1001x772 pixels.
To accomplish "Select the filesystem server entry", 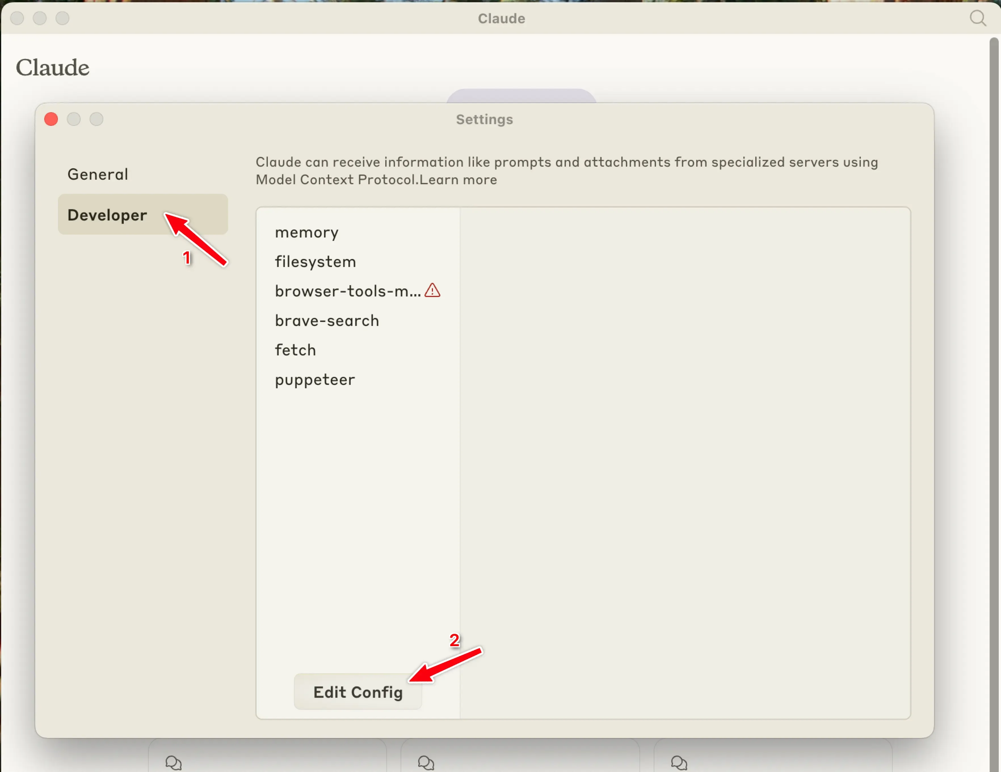I will [315, 262].
